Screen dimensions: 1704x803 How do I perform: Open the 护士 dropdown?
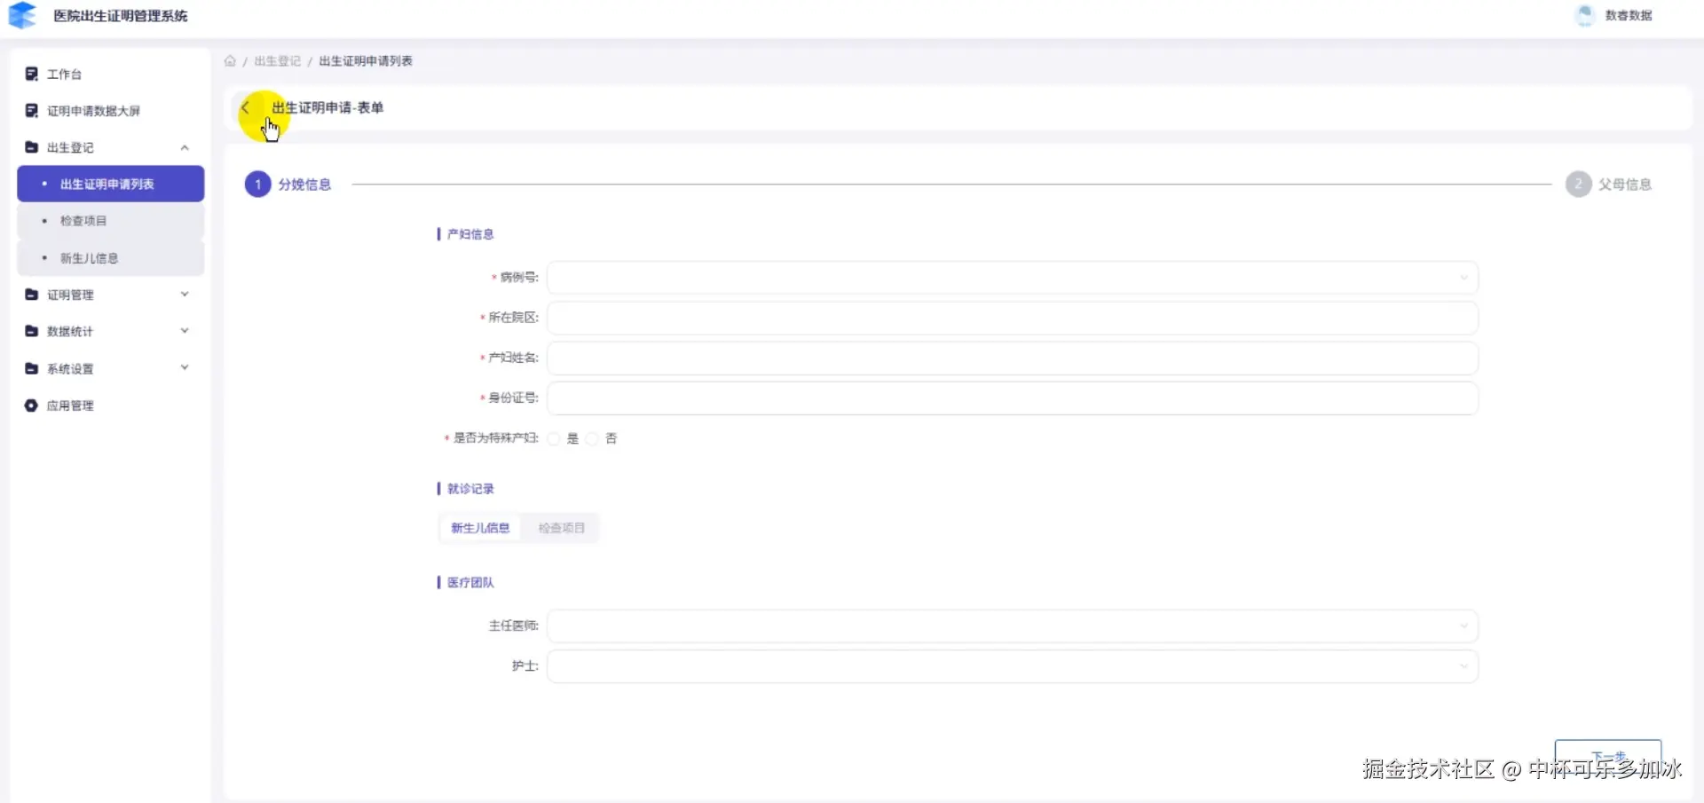[1013, 666]
